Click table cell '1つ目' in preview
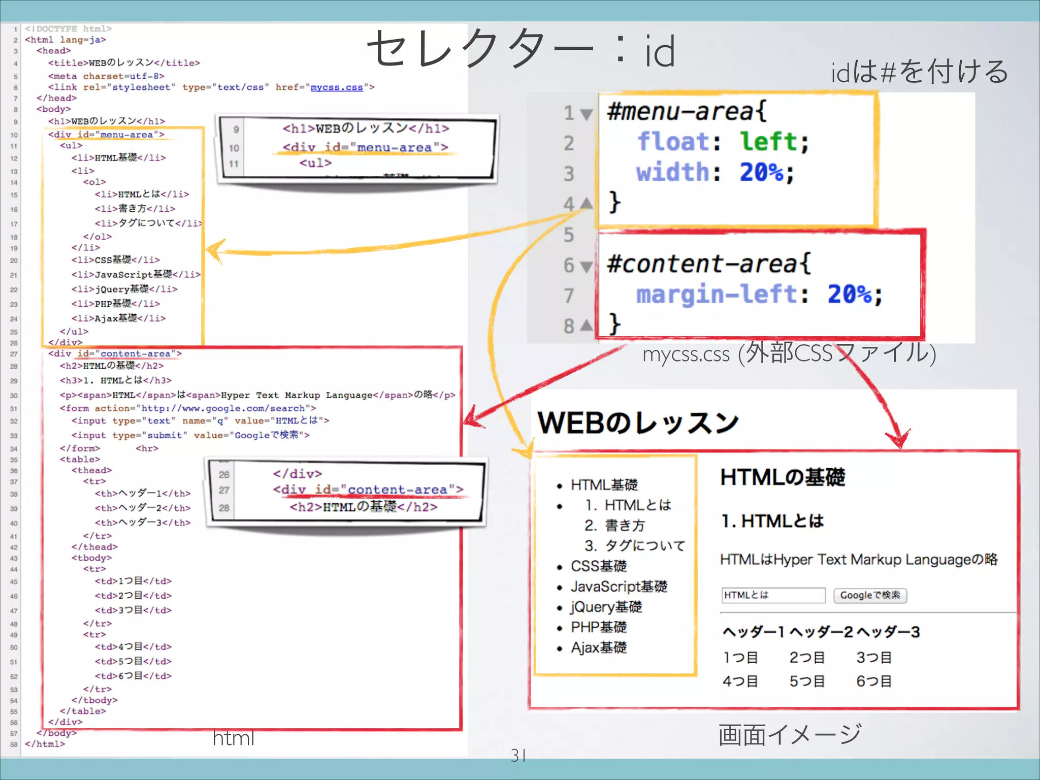The height and width of the screenshot is (780, 1040). [740, 658]
